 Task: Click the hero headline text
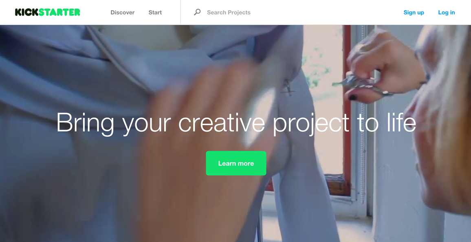click(x=236, y=123)
